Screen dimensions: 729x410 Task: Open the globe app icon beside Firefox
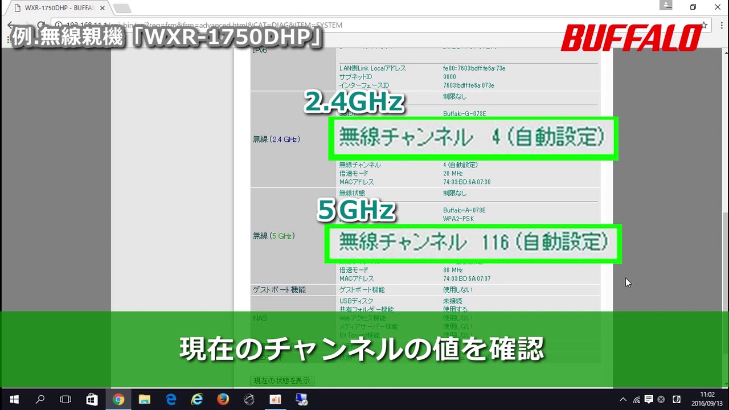click(249, 399)
